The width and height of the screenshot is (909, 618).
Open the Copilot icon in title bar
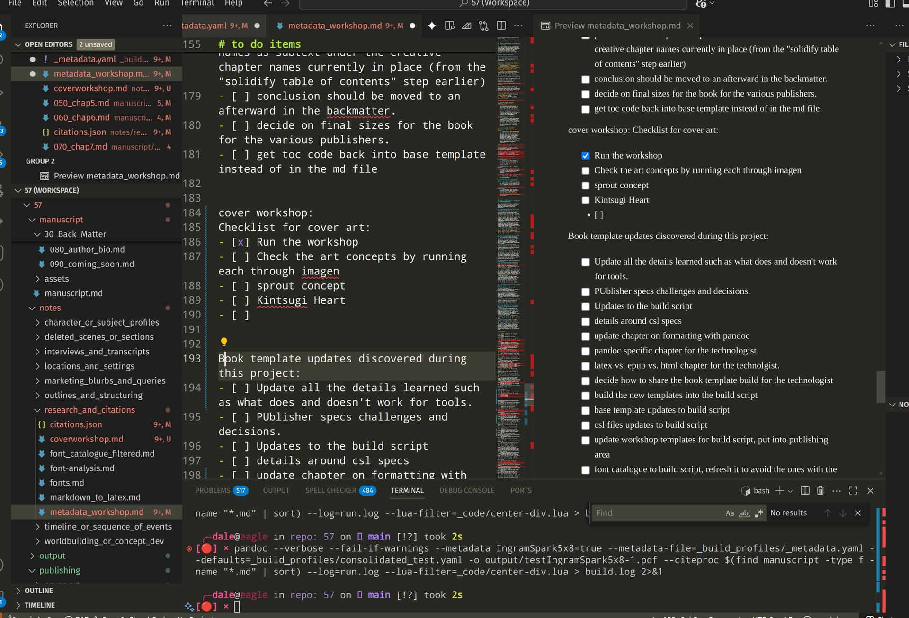[701, 3]
